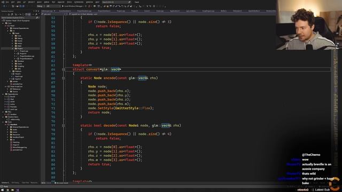Screen dimensions: 342x192
Task: Select Project.cpp in Solution Explorer
Action: click(24, 51)
